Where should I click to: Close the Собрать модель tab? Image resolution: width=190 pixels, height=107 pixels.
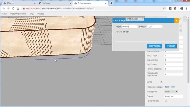pyautogui.click(x=106, y=3)
